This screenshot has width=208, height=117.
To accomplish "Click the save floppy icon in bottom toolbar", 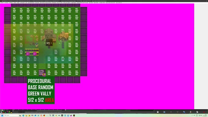I will pyautogui.click(x=164, y=112).
